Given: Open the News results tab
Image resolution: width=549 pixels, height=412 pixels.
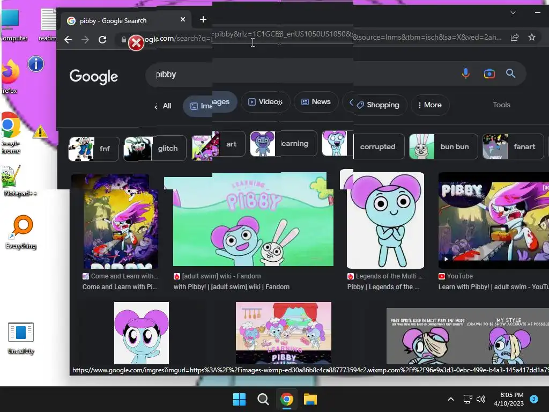Looking at the screenshot, I should 316,102.
